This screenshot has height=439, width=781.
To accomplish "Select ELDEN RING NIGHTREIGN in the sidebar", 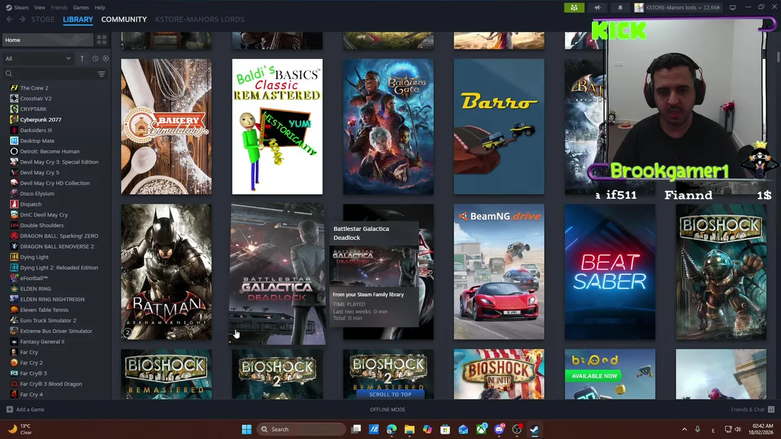I will tap(52, 299).
